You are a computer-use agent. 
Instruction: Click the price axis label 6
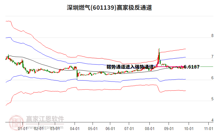(x=212, y=78)
